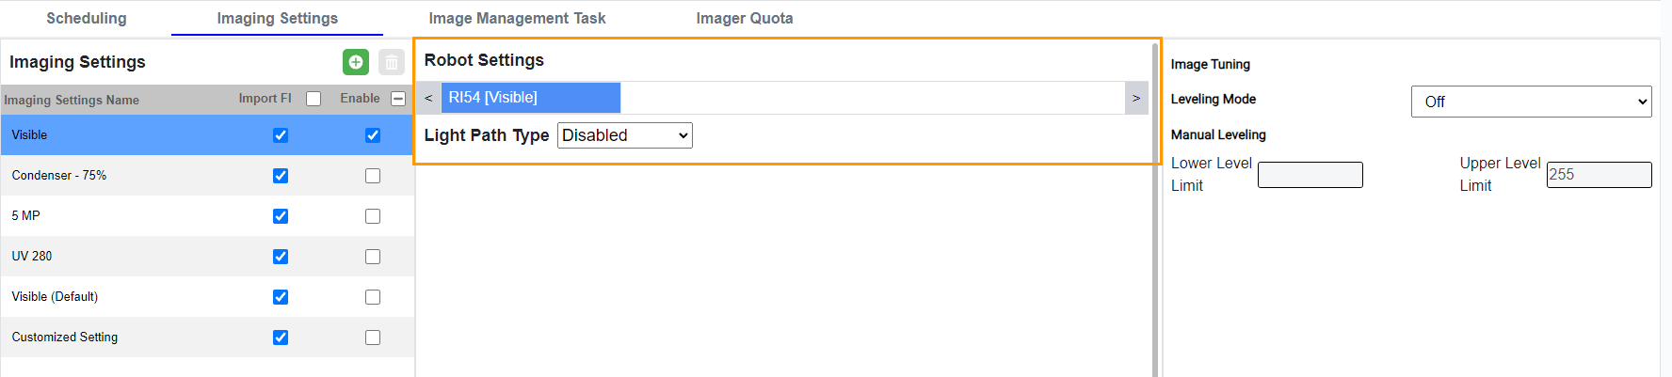Open the Leveling Mode dropdown
This screenshot has height=377, width=1672.
pyautogui.click(x=1531, y=102)
